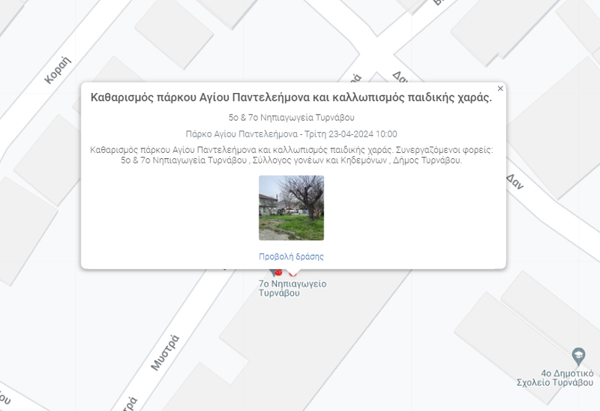
Task: Click the description text paragraph in popup
Action: click(291, 155)
